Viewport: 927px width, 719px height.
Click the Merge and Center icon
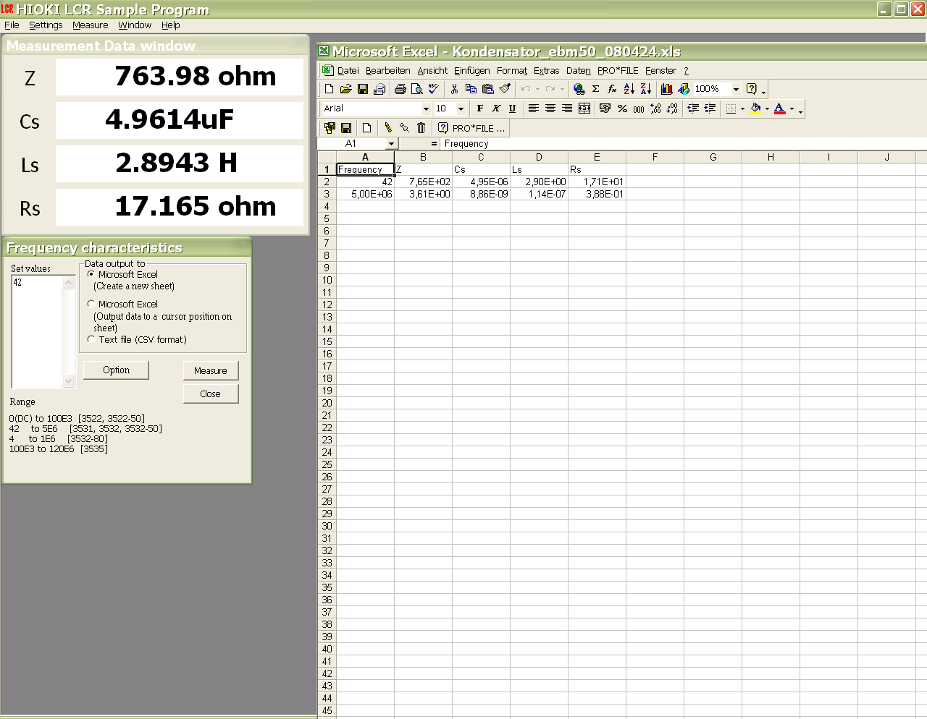click(584, 109)
